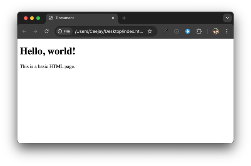Open a new tab with plus button

point(124,18)
